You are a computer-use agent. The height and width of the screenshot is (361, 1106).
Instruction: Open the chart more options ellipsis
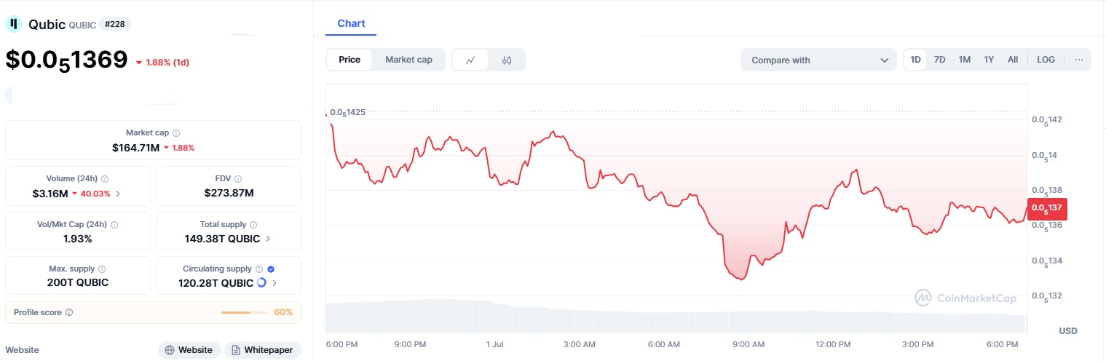pos(1078,60)
